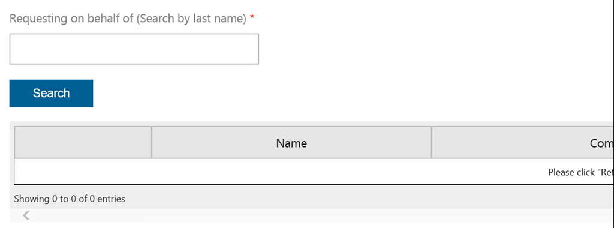Click the 'Showing 0 to 0 of 0 entries' text
Image resolution: width=614 pixels, height=228 pixels.
70,199
